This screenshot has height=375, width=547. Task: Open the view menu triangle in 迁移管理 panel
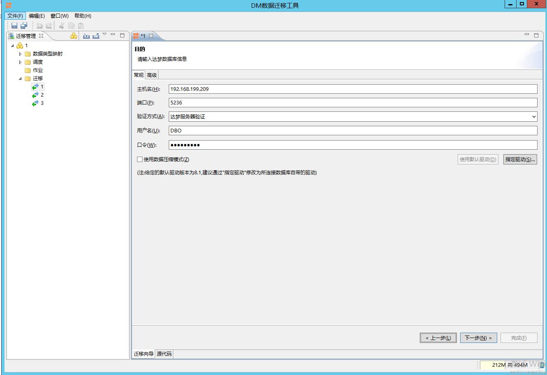[x=105, y=34]
